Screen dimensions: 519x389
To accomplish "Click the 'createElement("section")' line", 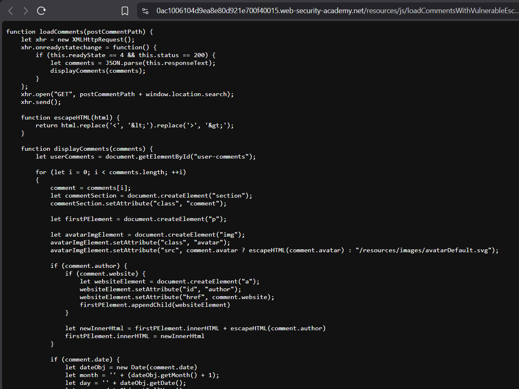I will (151, 196).
